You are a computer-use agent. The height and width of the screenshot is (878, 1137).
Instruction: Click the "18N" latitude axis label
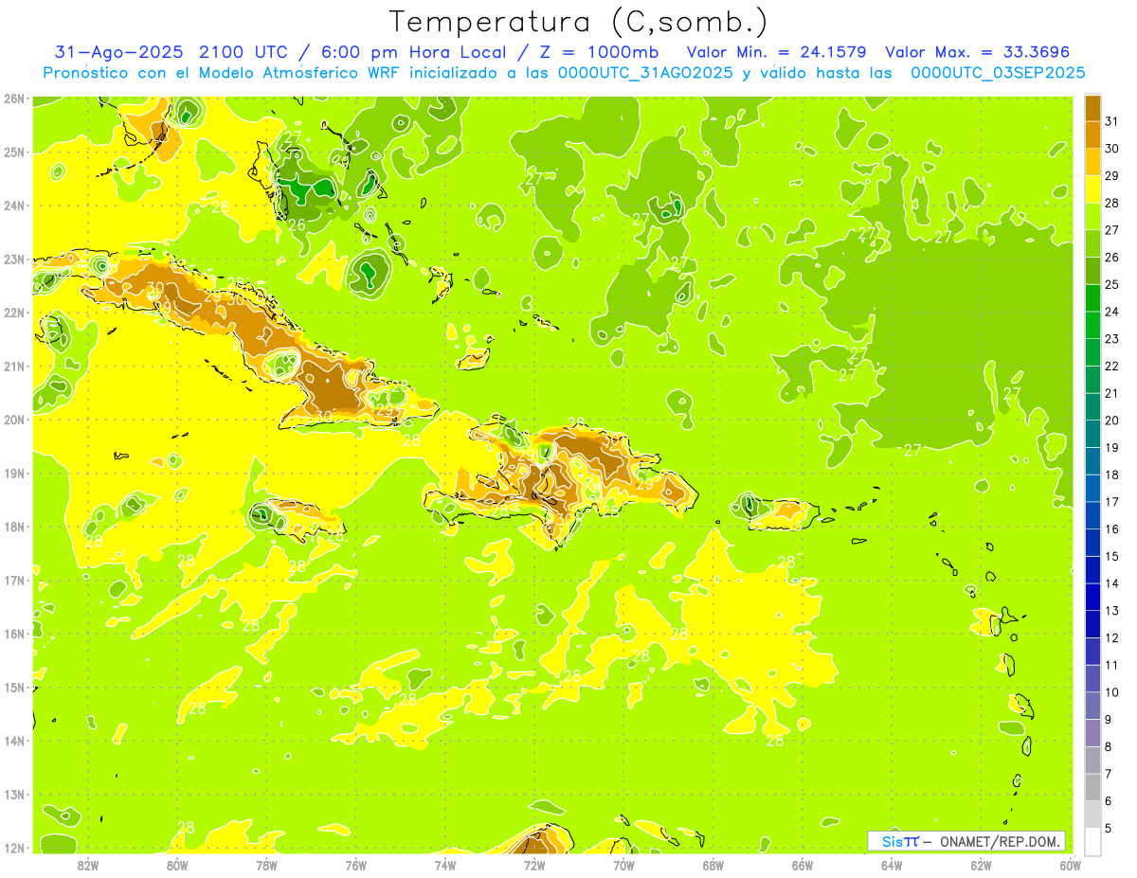13,527
